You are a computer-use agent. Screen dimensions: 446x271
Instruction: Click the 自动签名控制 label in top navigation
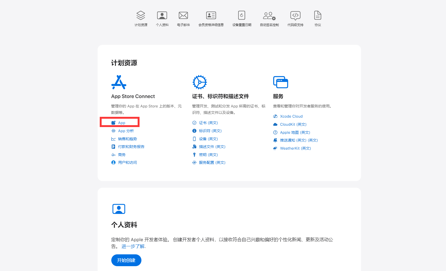click(269, 25)
